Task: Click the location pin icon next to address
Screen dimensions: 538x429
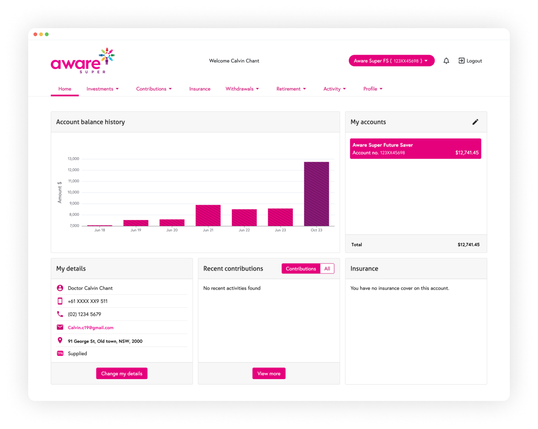Action: (x=60, y=340)
